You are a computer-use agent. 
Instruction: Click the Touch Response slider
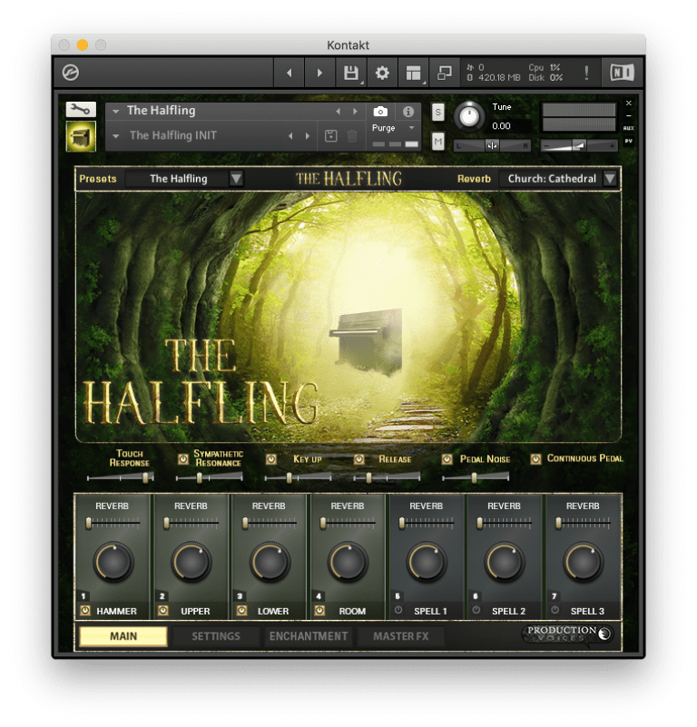click(x=120, y=477)
